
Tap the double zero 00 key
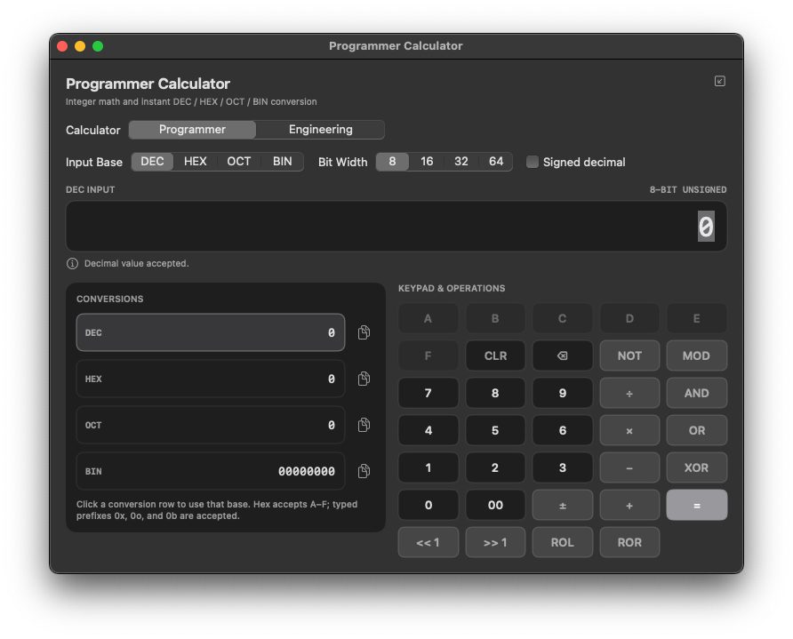(495, 505)
